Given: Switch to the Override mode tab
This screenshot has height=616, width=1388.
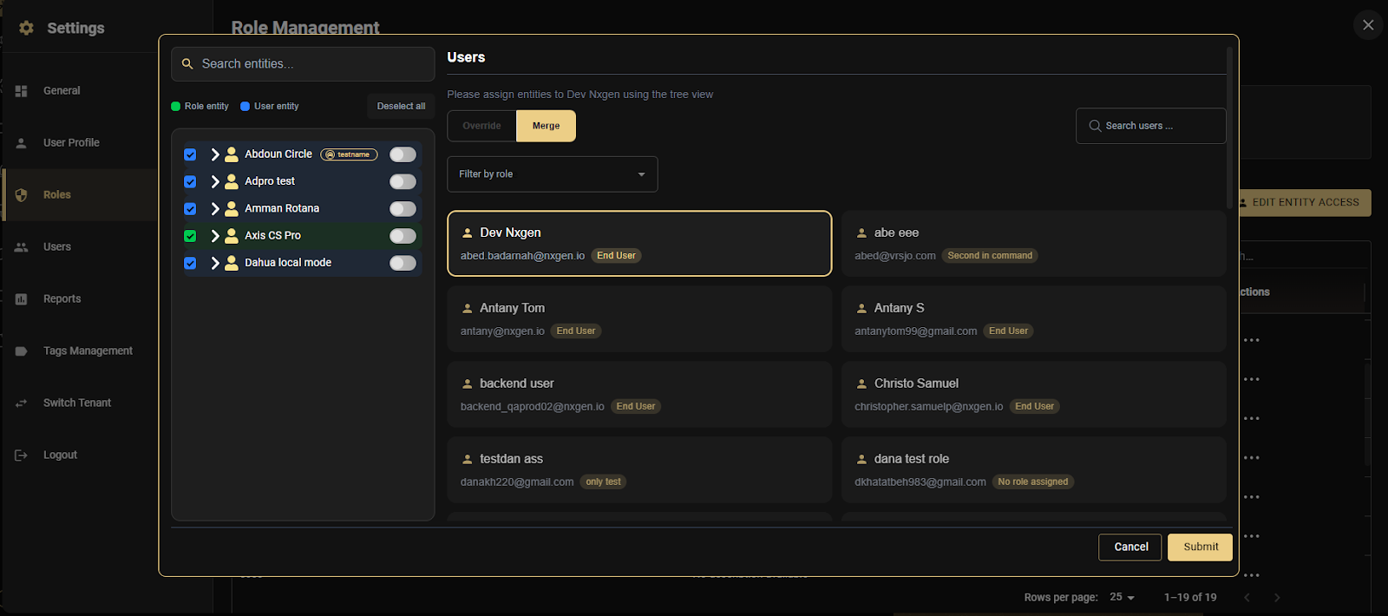Looking at the screenshot, I should 481,127.
